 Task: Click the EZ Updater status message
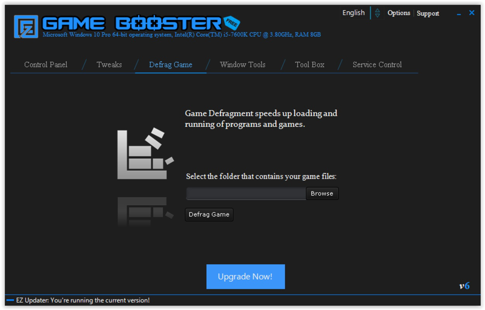point(83,300)
